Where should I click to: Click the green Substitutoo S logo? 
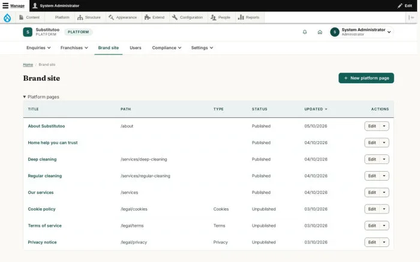click(x=28, y=32)
